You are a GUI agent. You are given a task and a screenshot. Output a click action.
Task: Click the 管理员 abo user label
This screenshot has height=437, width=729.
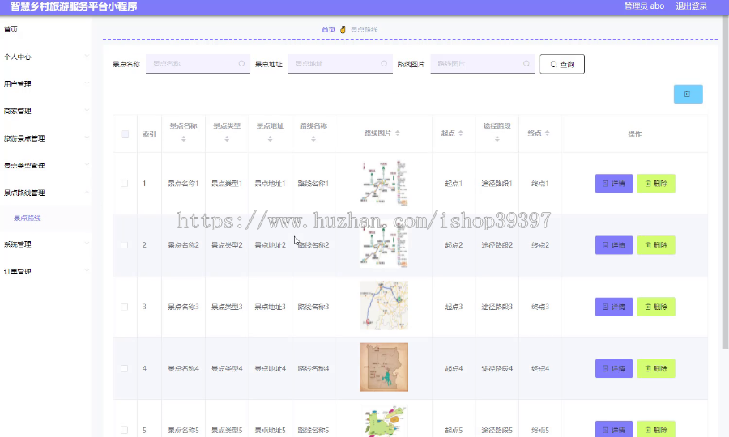tap(644, 6)
